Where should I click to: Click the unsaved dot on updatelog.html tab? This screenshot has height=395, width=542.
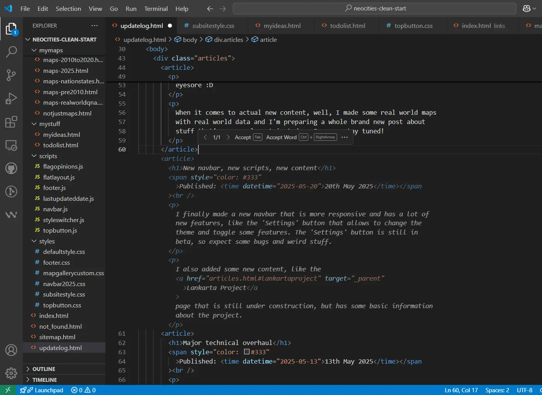point(170,26)
